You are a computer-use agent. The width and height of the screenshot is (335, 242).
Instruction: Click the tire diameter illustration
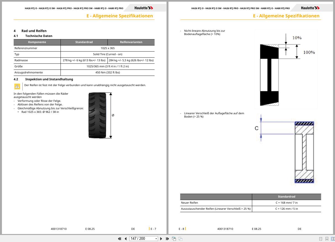(x=101, y=115)
